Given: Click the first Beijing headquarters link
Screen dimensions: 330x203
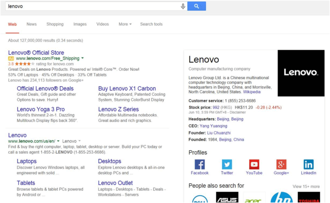Looking at the screenshot, I should pyautogui.click(x=223, y=119).
